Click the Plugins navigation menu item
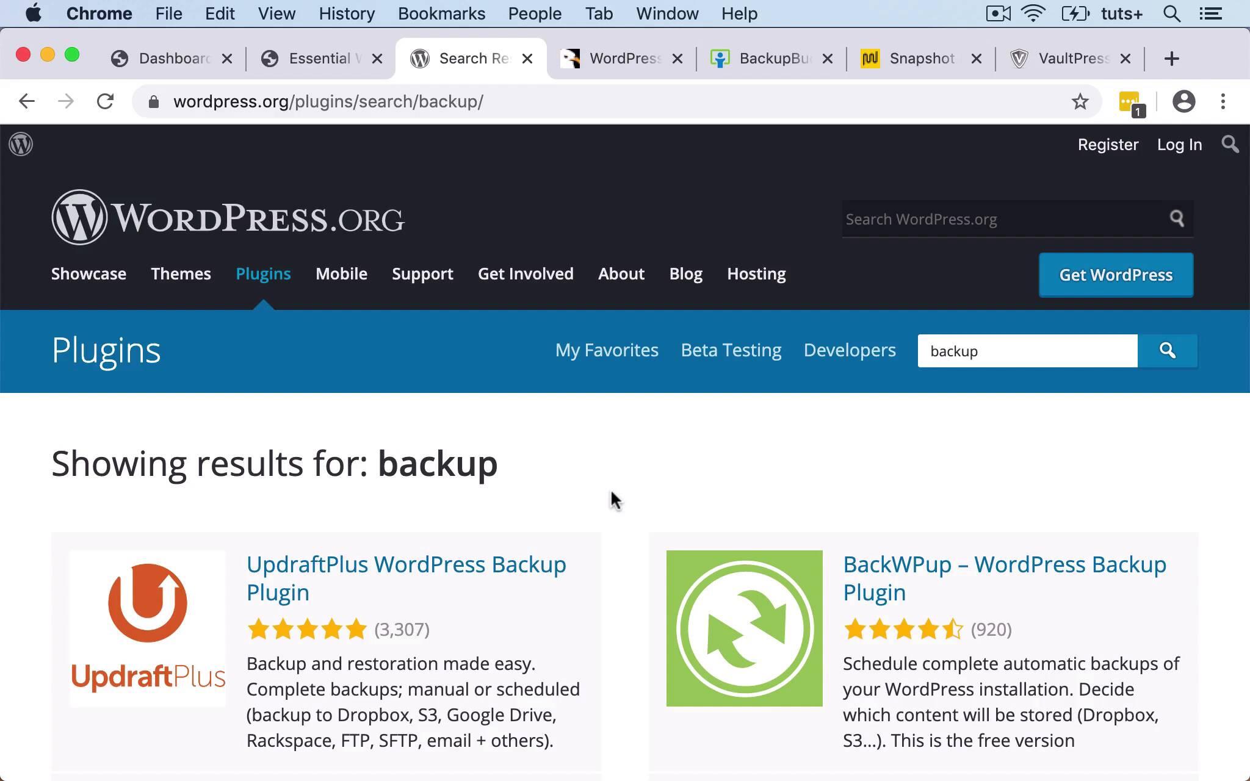Screen dimensions: 1250x781 (x=263, y=273)
